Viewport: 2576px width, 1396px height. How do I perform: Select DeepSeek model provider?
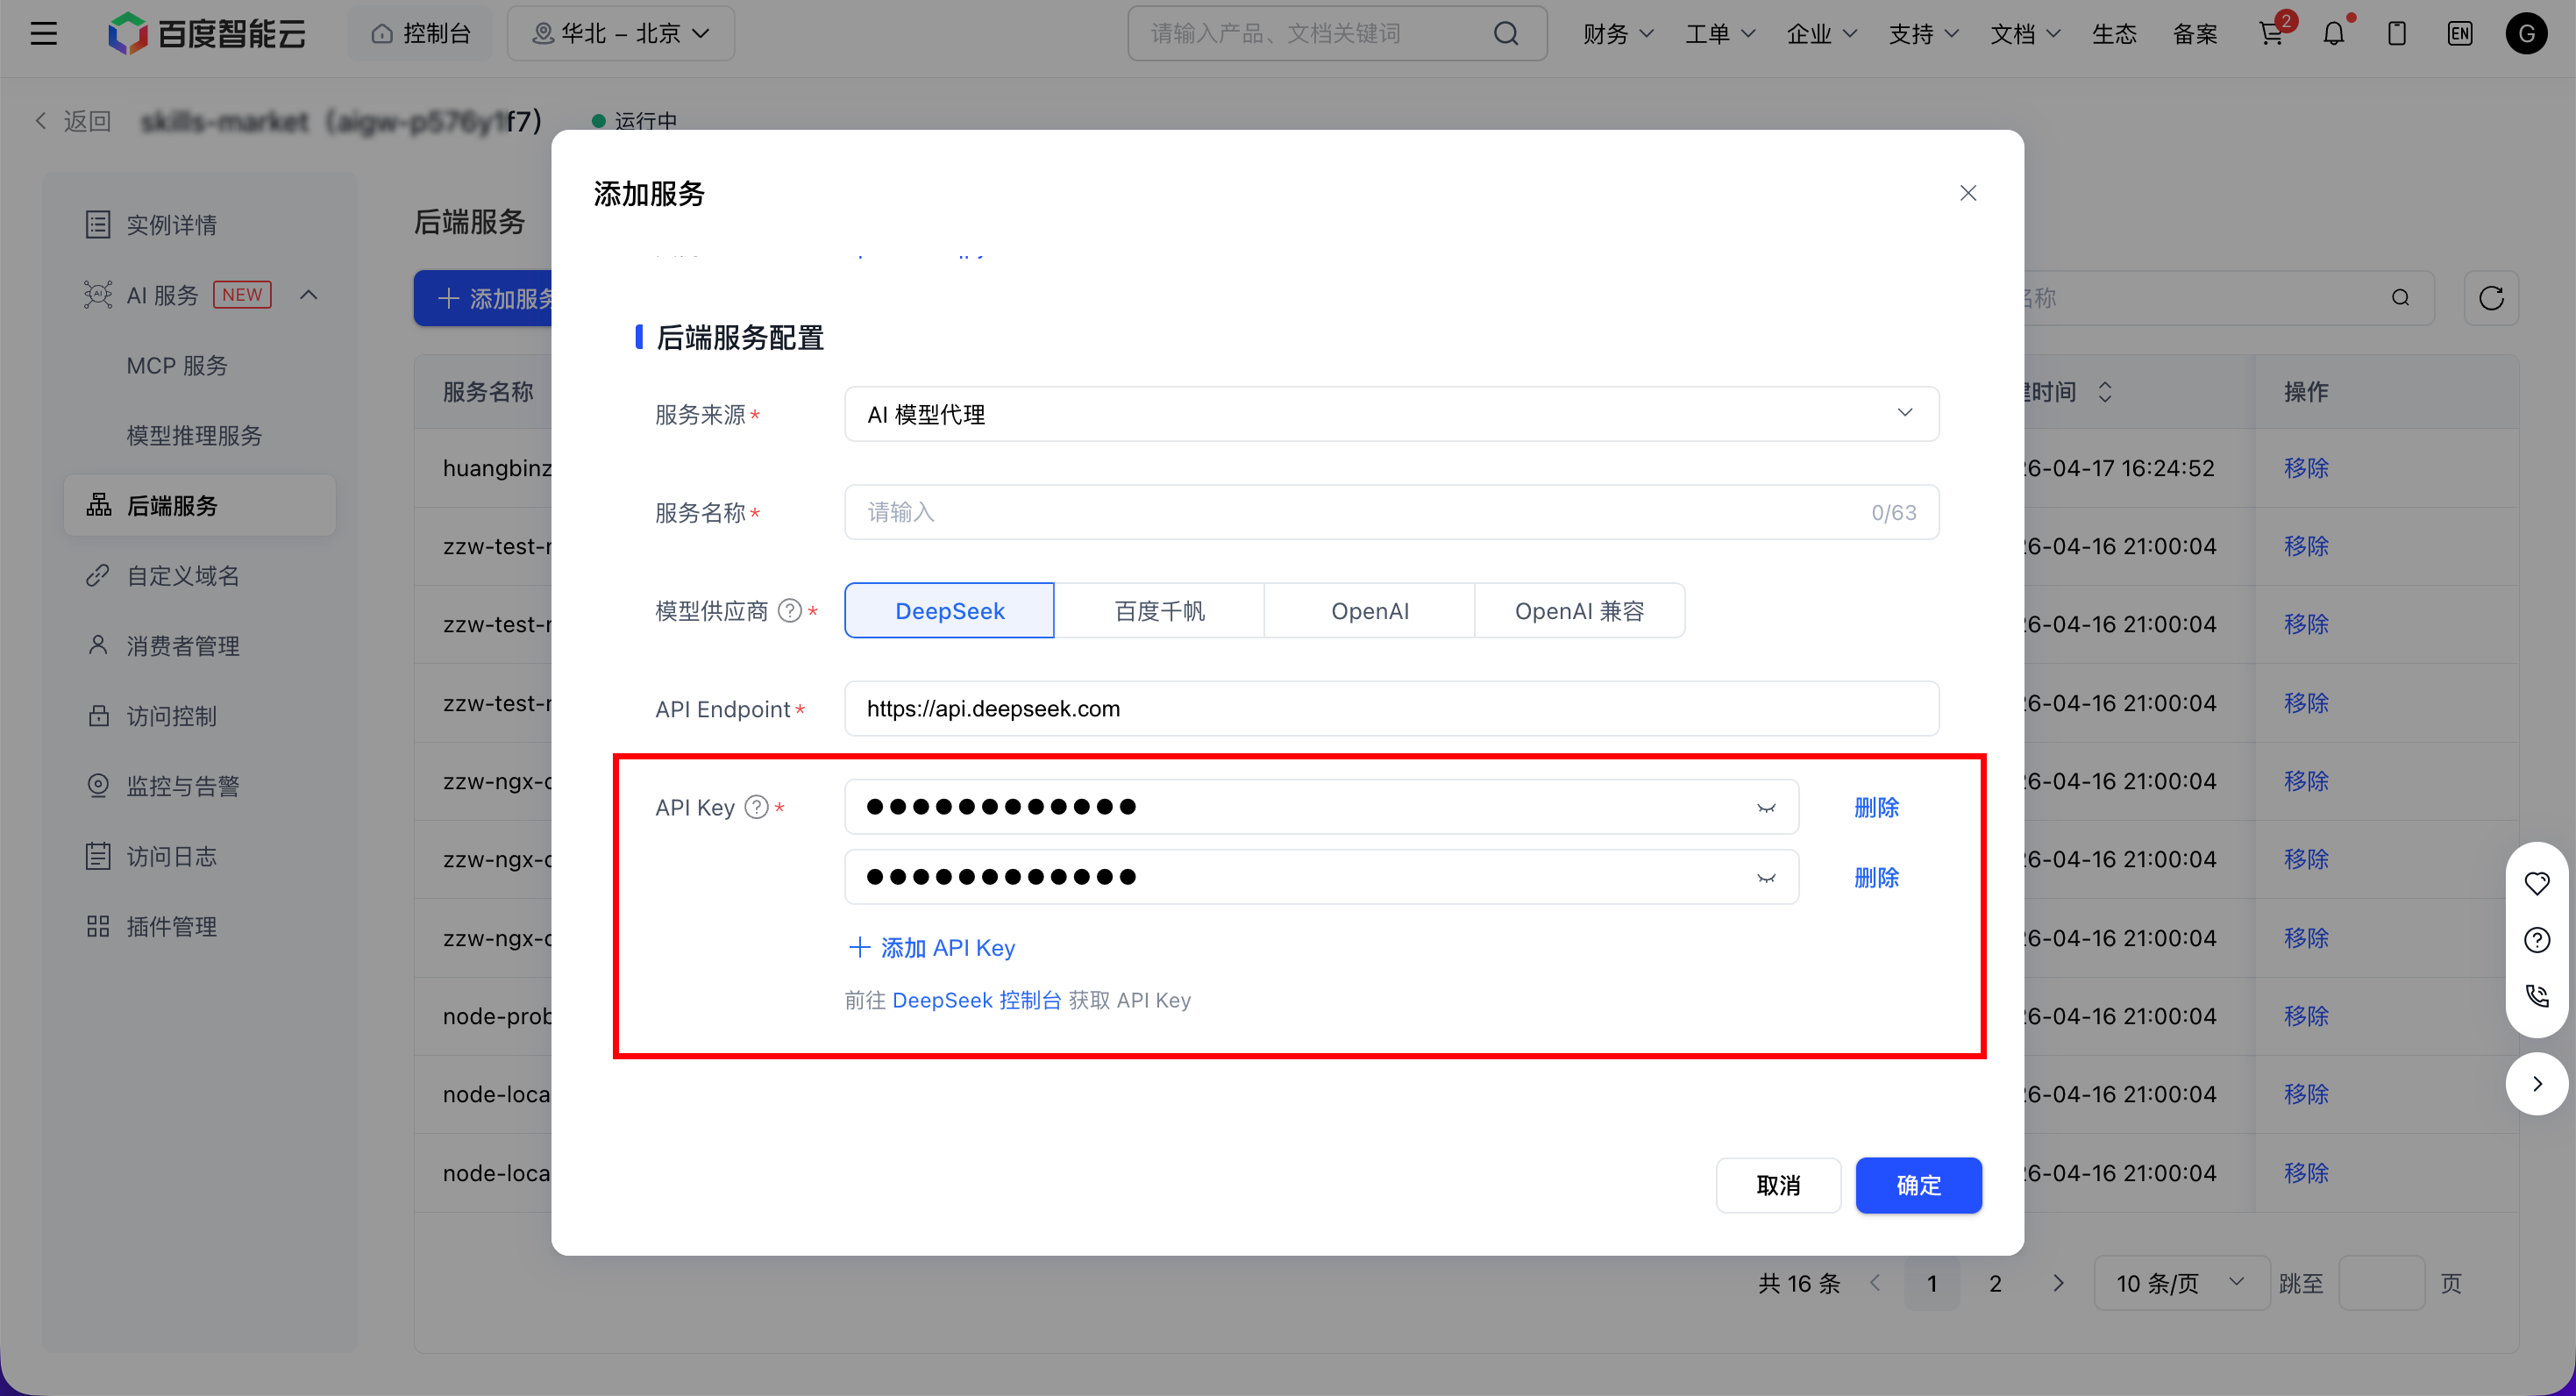click(x=949, y=610)
